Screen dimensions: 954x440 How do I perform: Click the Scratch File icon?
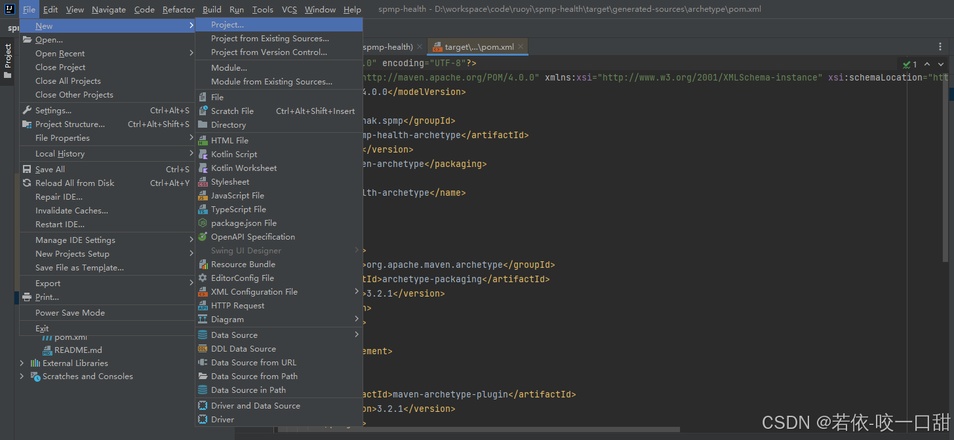(203, 111)
